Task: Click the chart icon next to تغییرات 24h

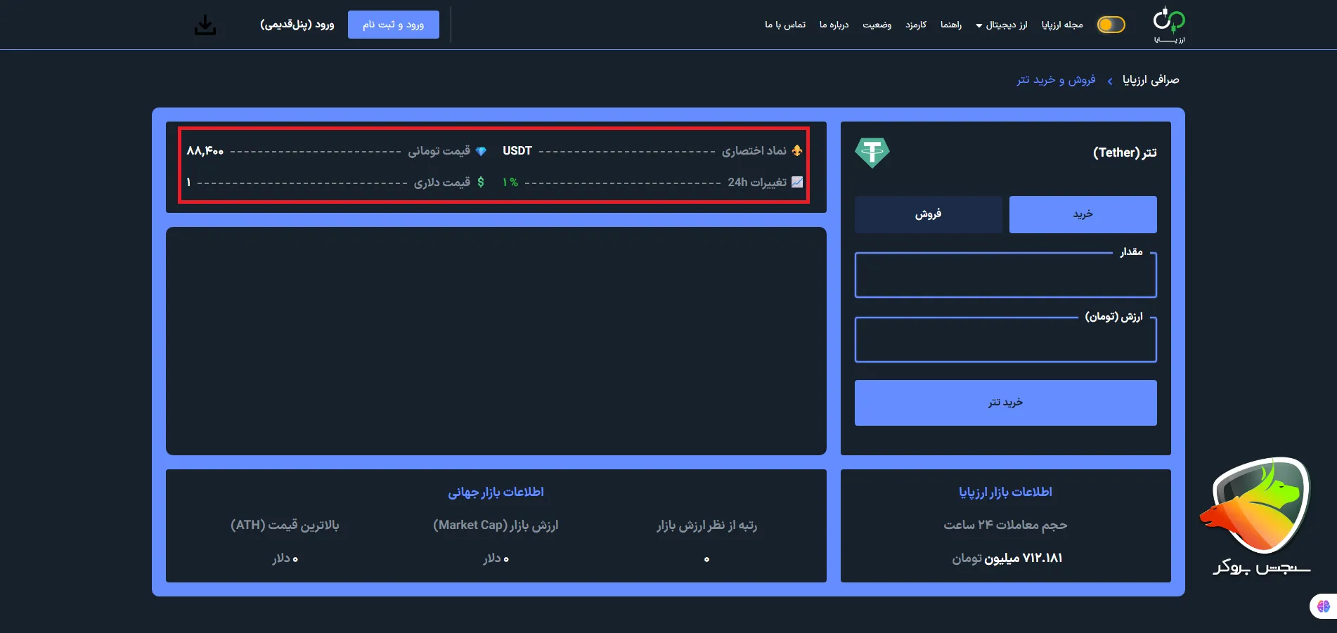Action: 797,182
